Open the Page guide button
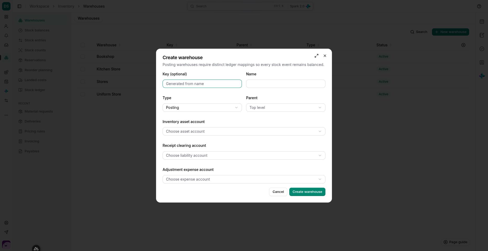The width and height of the screenshot is (488, 251). click(x=455, y=242)
